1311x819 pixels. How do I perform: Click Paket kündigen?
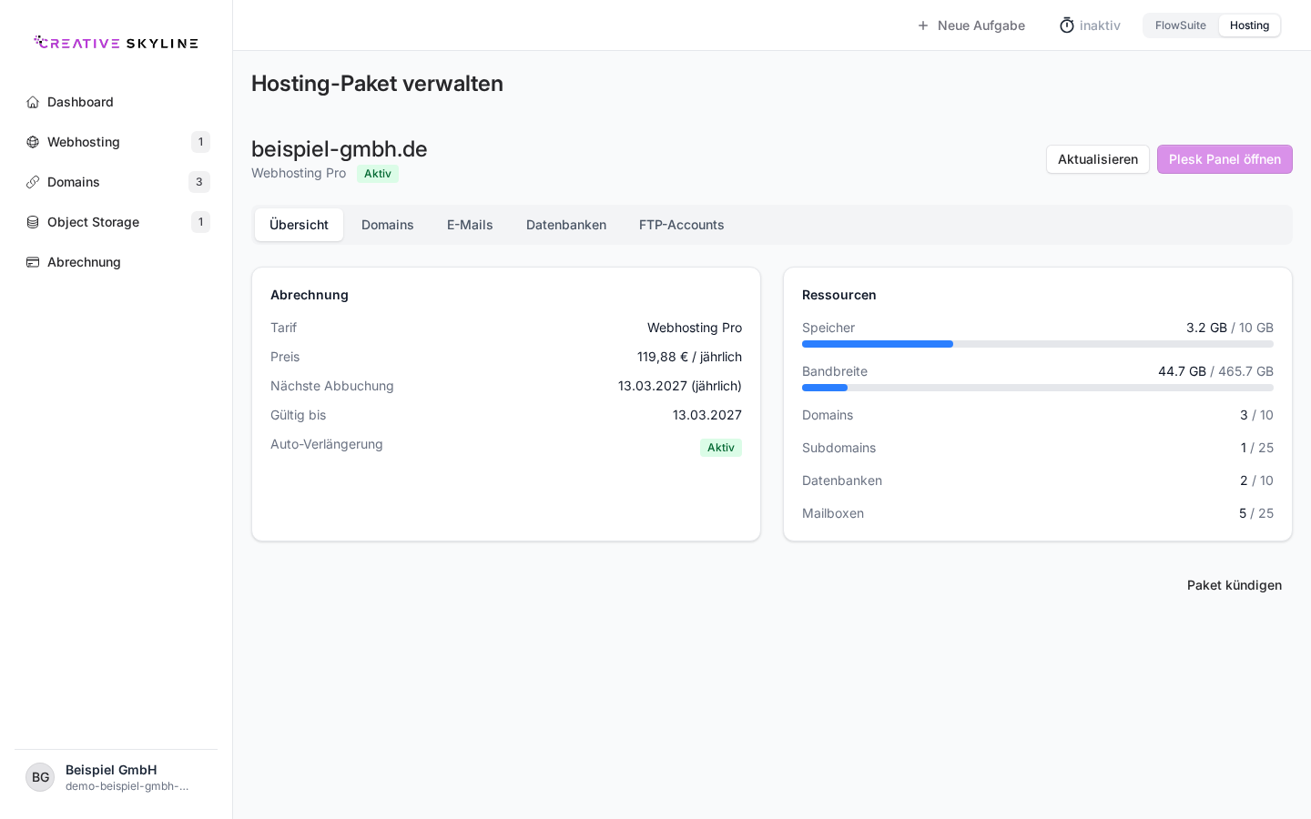(x=1235, y=585)
